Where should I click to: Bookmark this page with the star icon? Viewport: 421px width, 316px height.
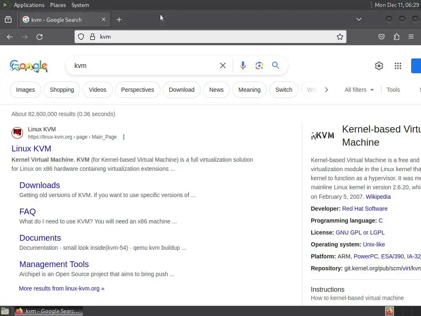340,37
